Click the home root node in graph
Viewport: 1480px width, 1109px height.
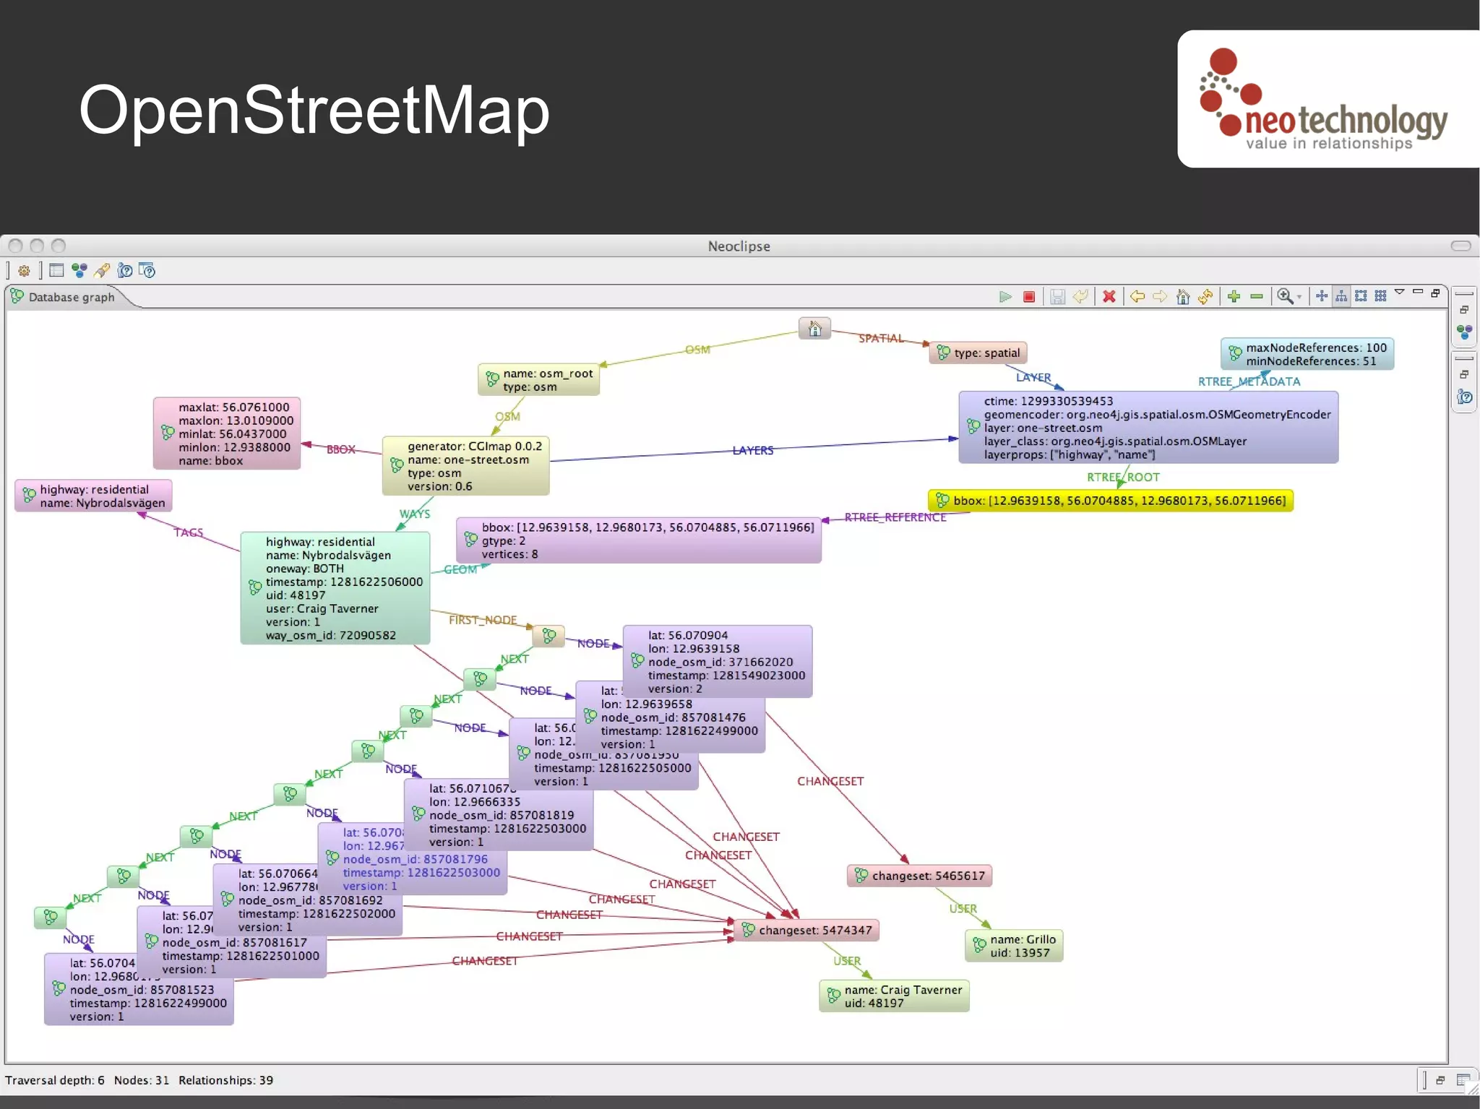tap(814, 329)
